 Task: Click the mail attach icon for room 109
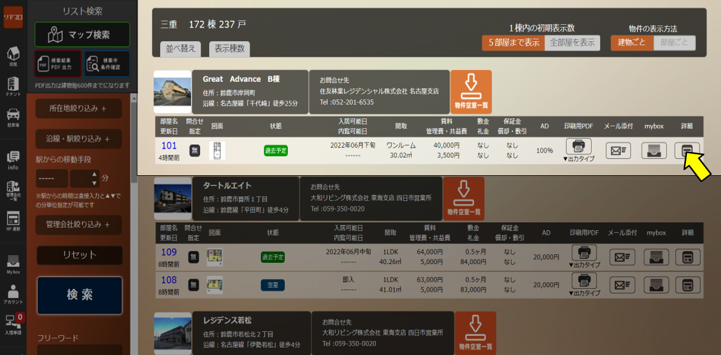[x=622, y=257]
